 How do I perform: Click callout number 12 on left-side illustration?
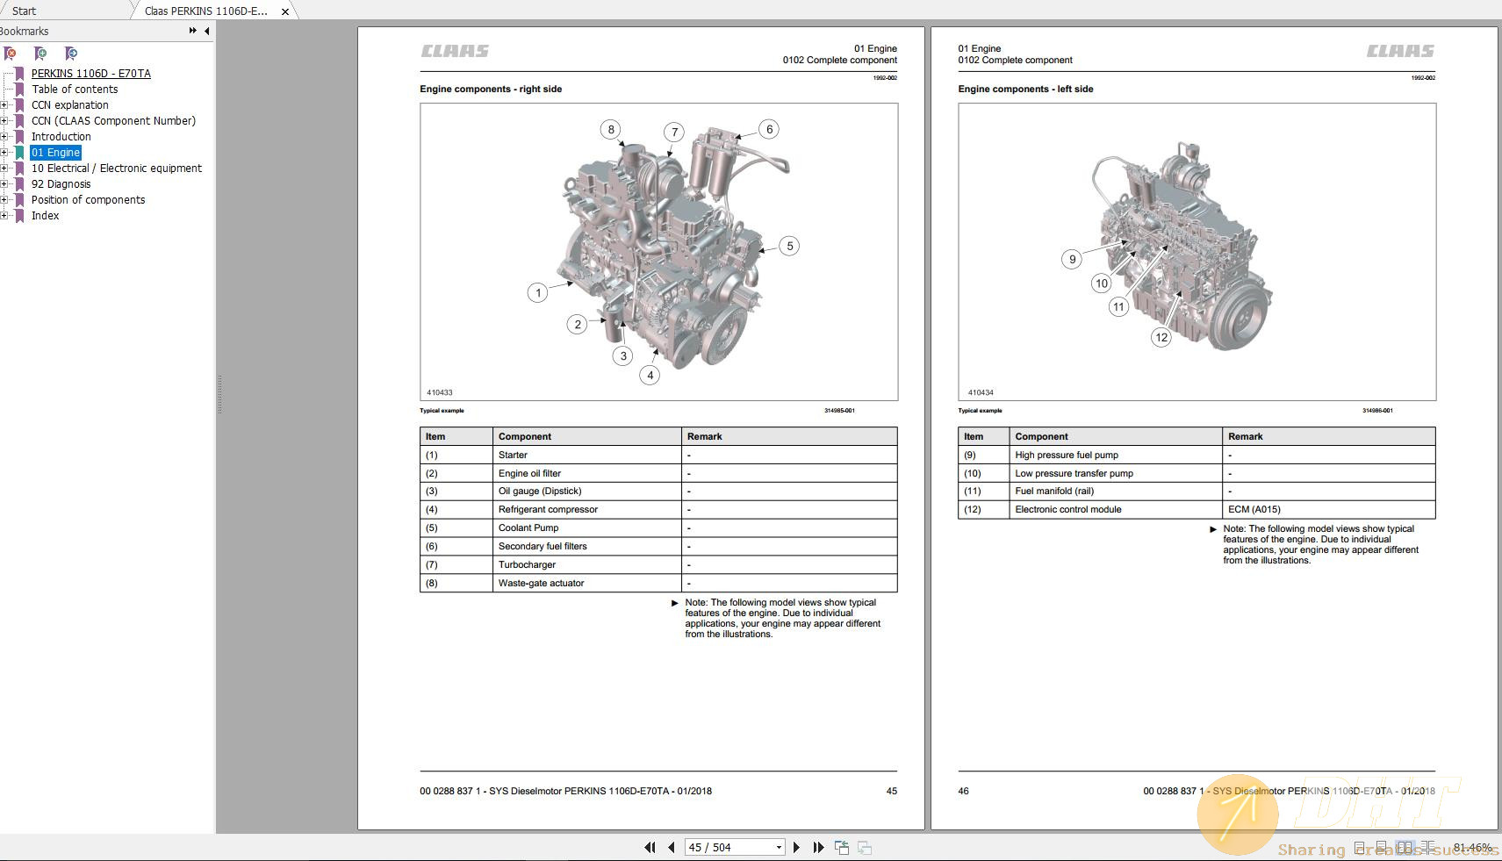1161,337
